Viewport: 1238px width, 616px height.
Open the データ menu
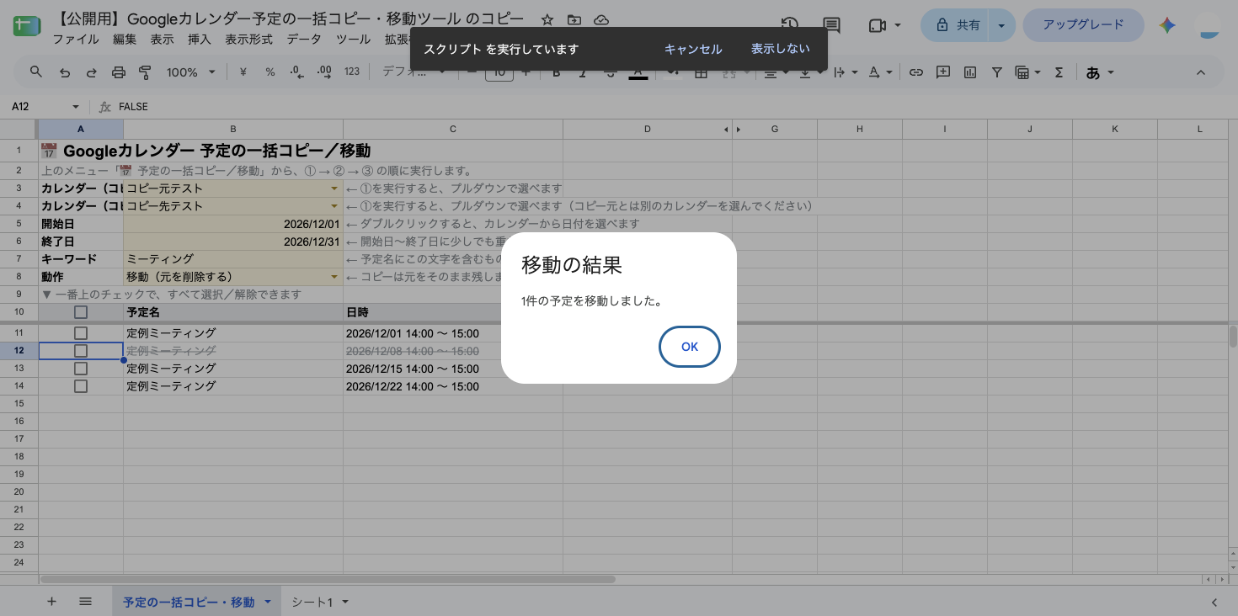click(304, 39)
